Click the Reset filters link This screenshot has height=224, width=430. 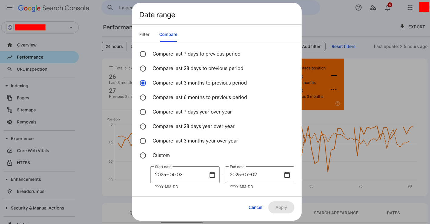point(343,46)
